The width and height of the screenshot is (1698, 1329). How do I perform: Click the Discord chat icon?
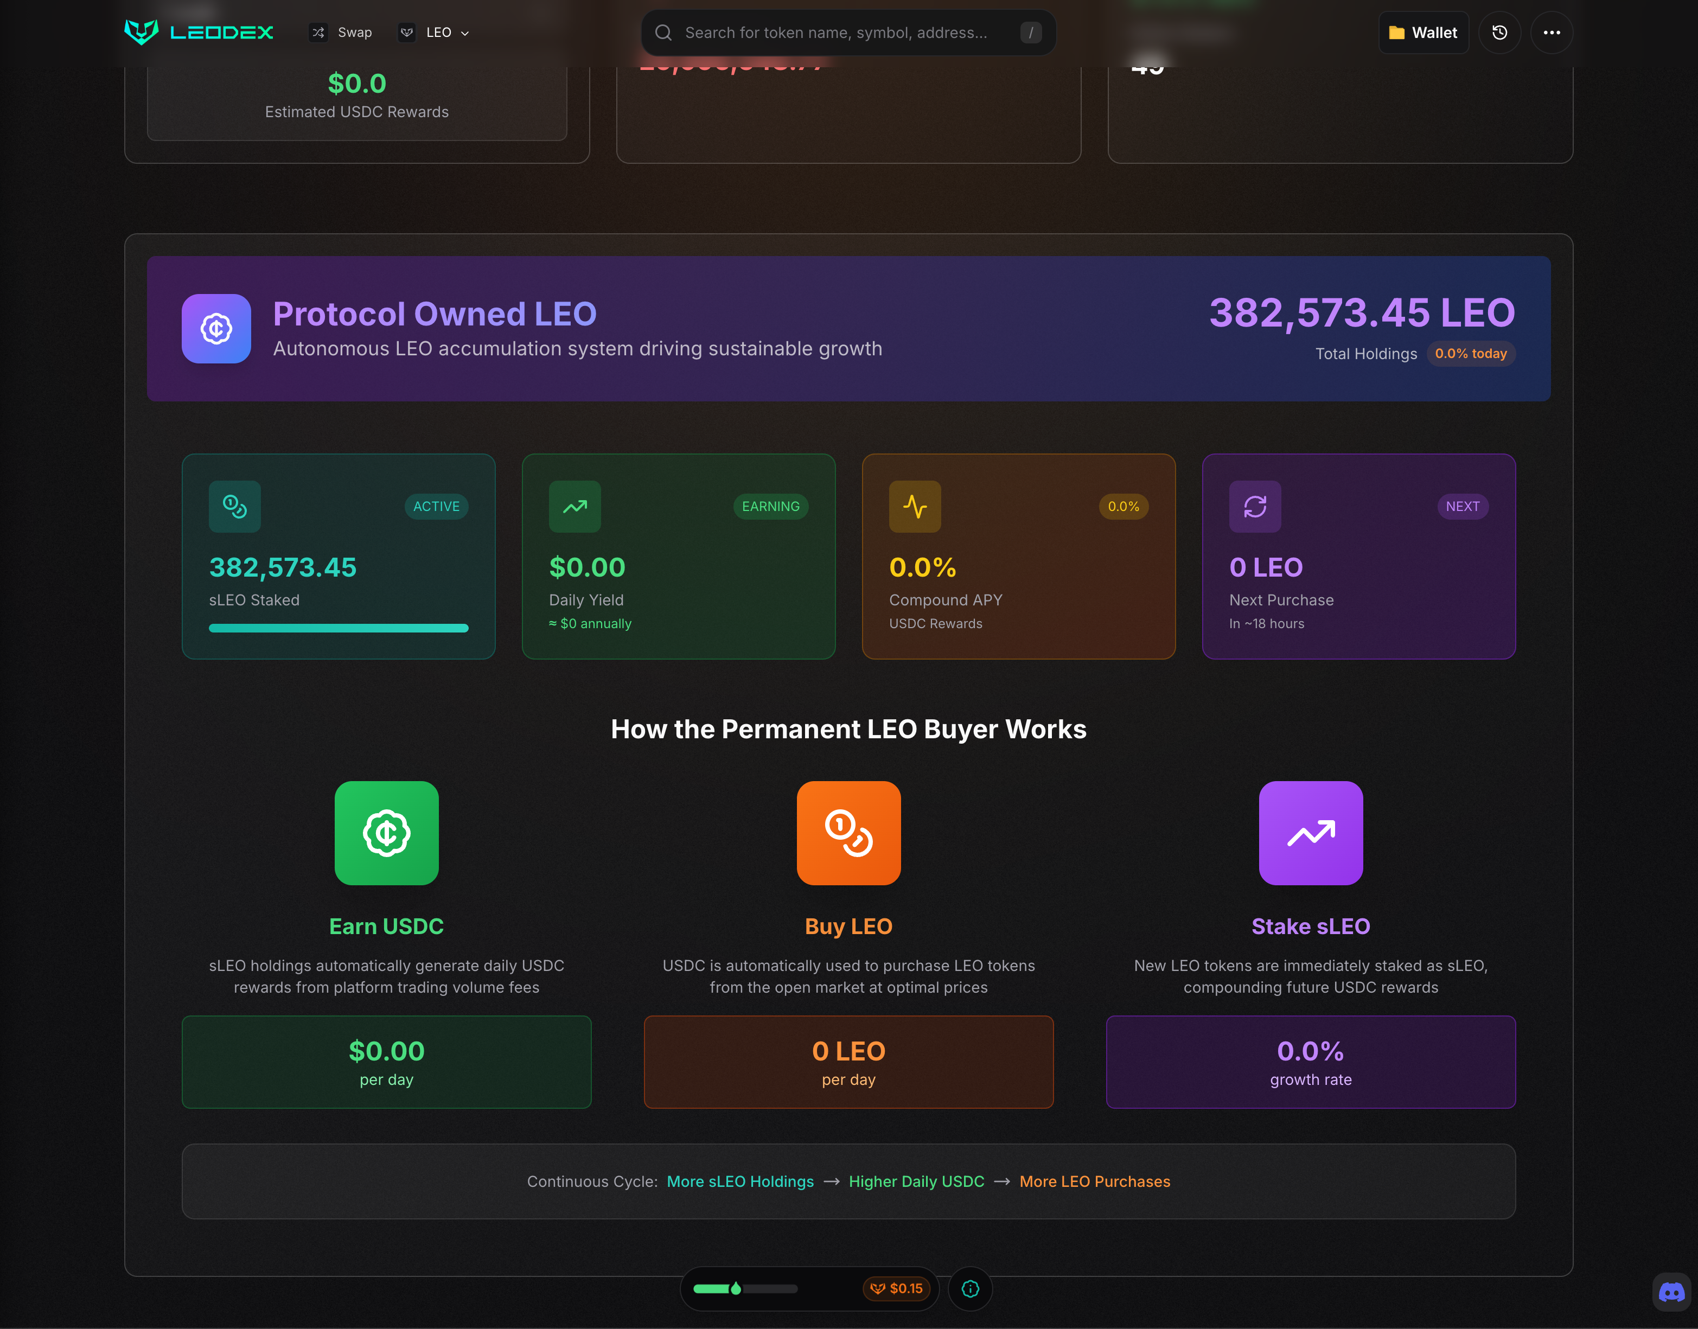(1671, 1293)
